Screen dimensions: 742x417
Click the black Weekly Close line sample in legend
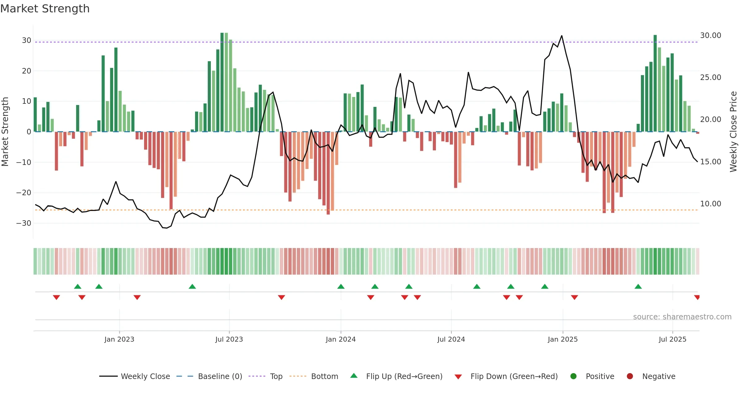coord(108,376)
